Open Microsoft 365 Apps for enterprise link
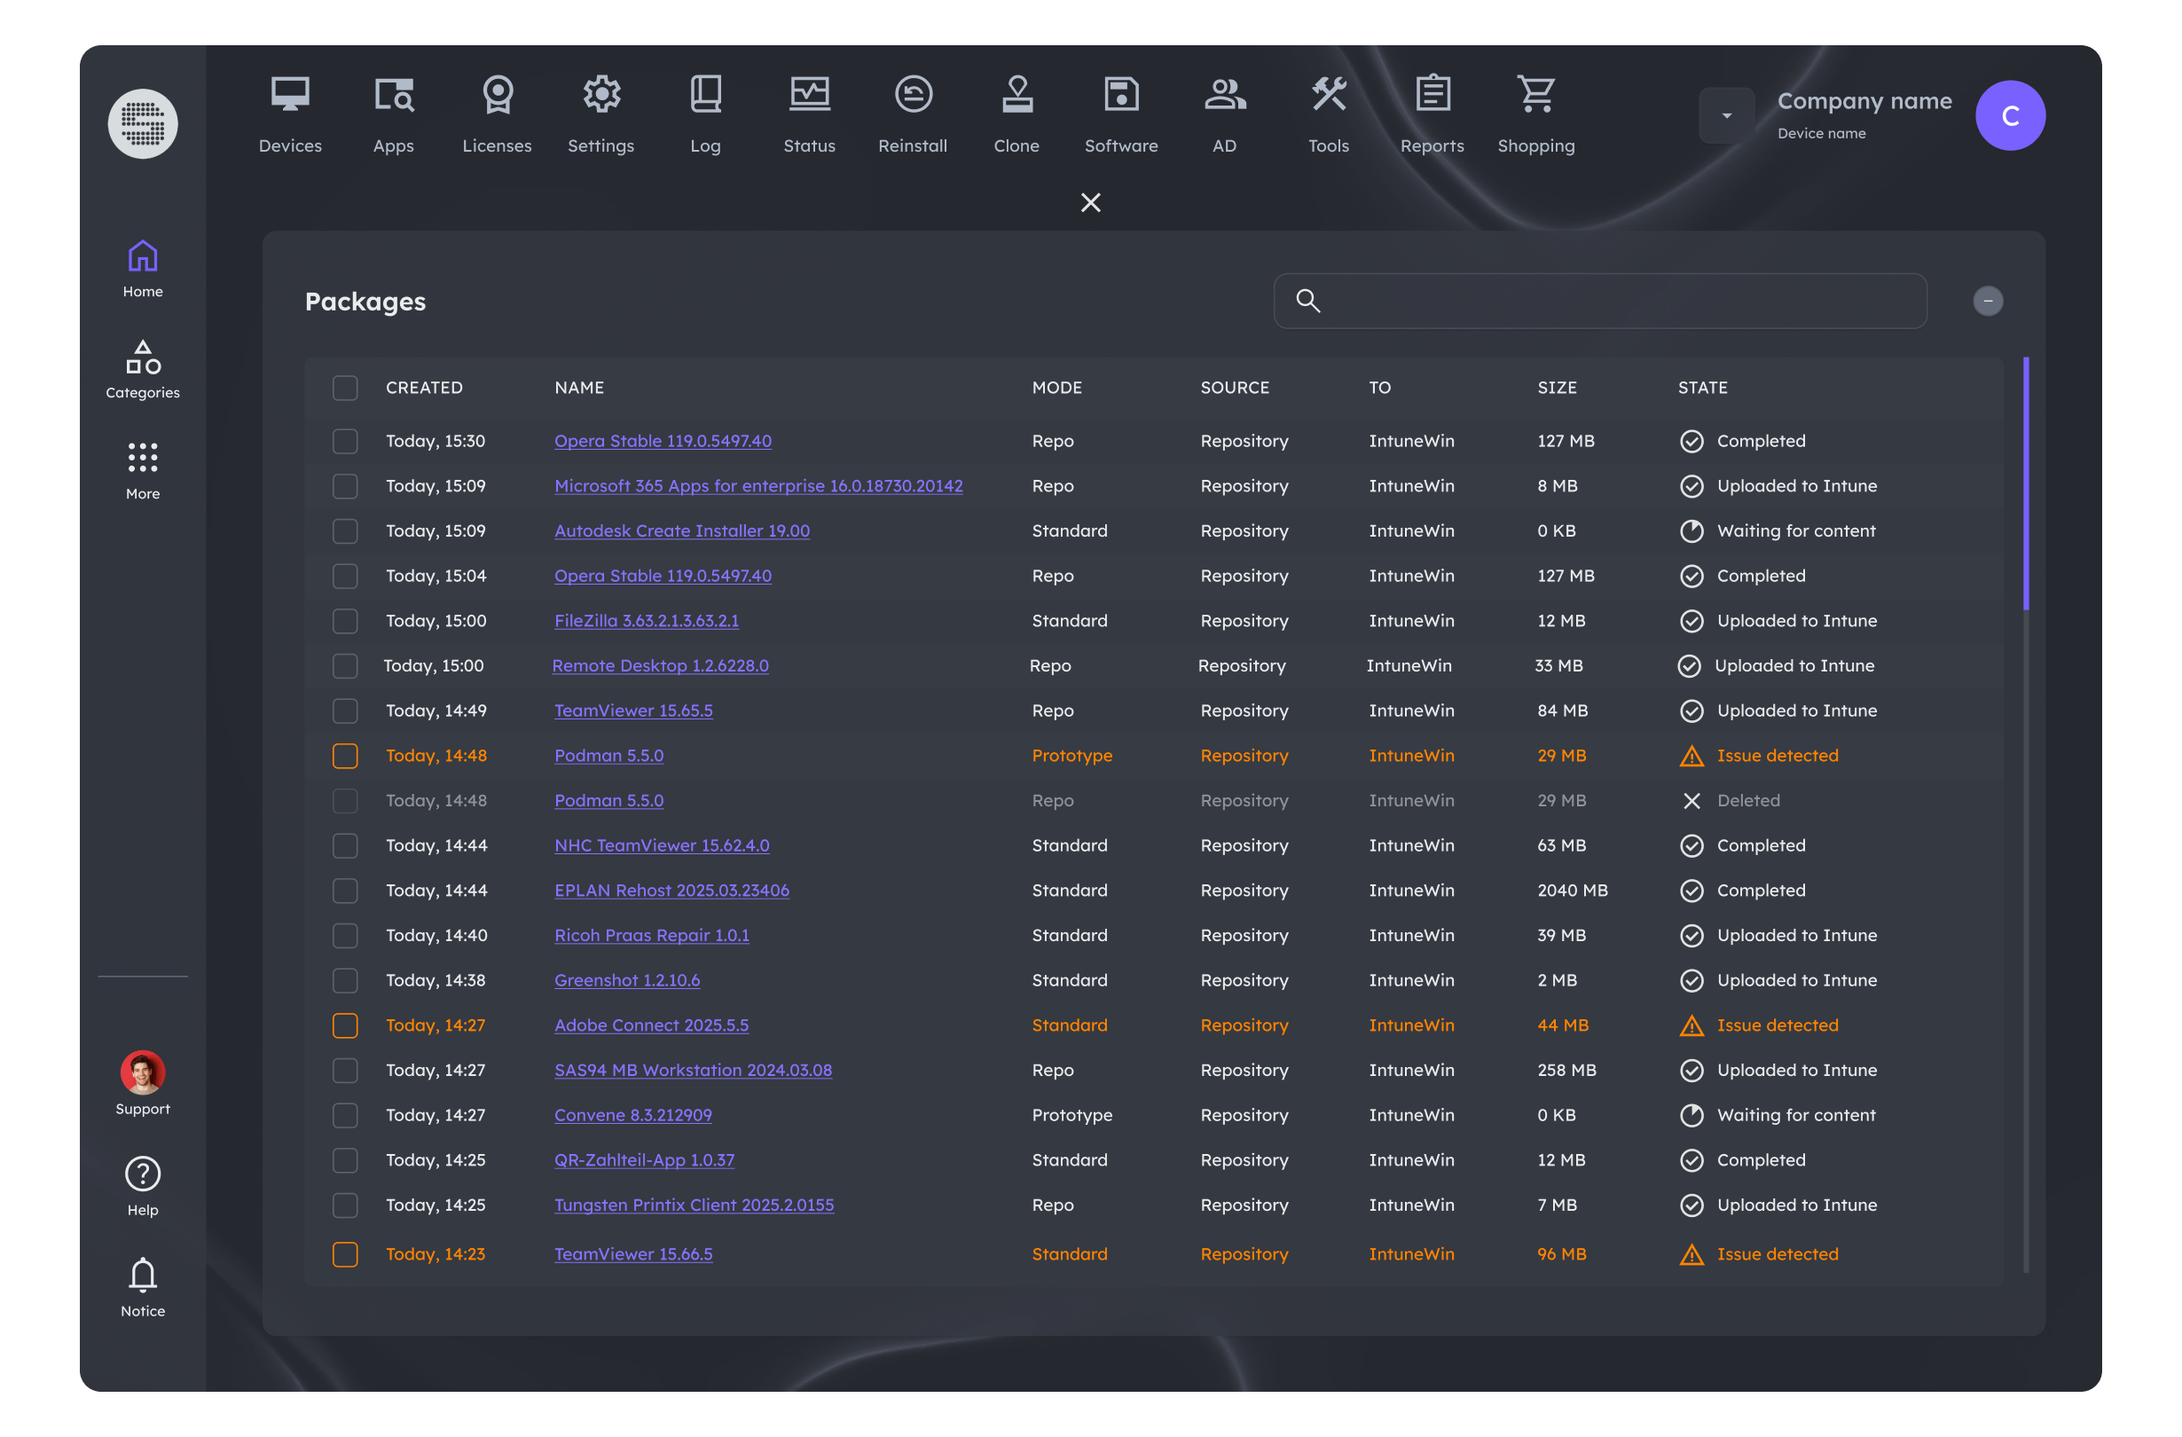Screen dimensions: 2182x1437 click(757, 486)
